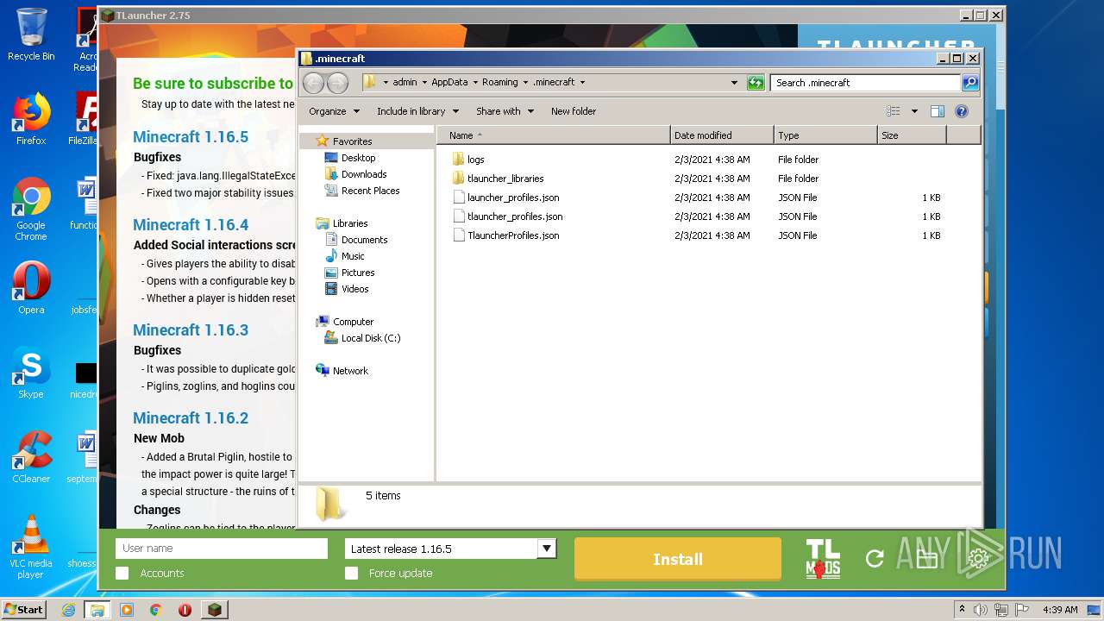This screenshot has width=1104, height=621.
Task: Click the Windows Start button
Action: click(24, 610)
